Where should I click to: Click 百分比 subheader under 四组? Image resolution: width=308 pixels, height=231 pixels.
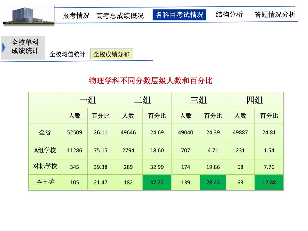(269, 115)
